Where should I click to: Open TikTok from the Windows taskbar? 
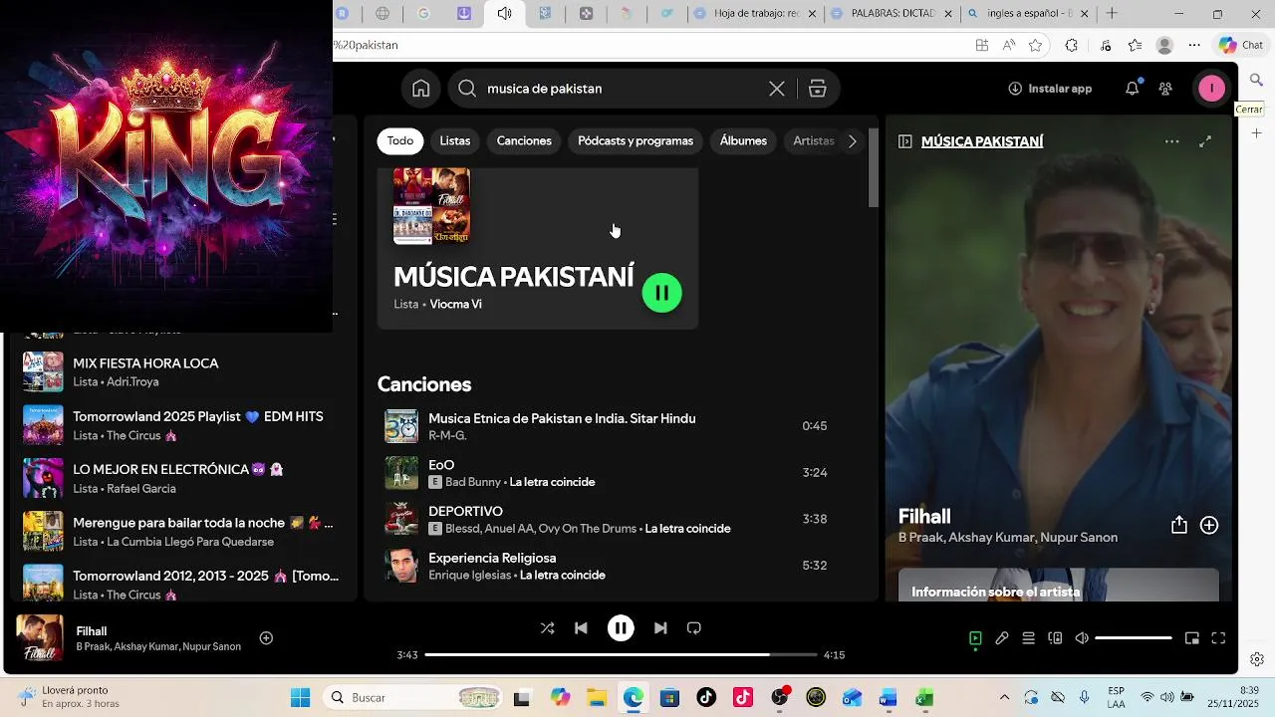pyautogui.click(x=706, y=698)
